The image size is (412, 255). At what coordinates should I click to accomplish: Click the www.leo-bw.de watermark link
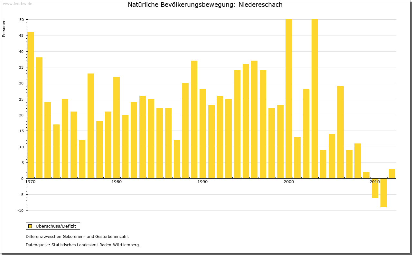(x=17, y=3)
